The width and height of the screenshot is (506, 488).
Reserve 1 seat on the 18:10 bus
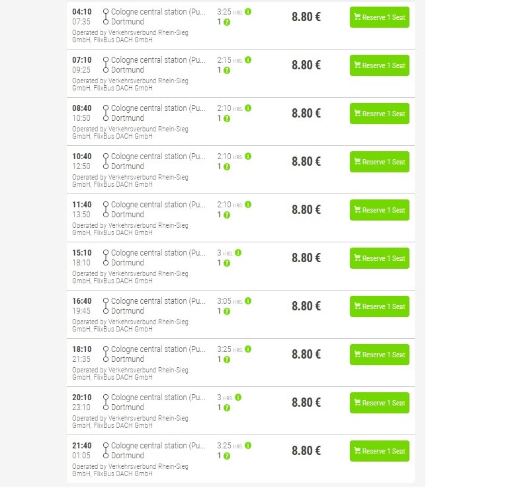pyautogui.click(x=379, y=355)
